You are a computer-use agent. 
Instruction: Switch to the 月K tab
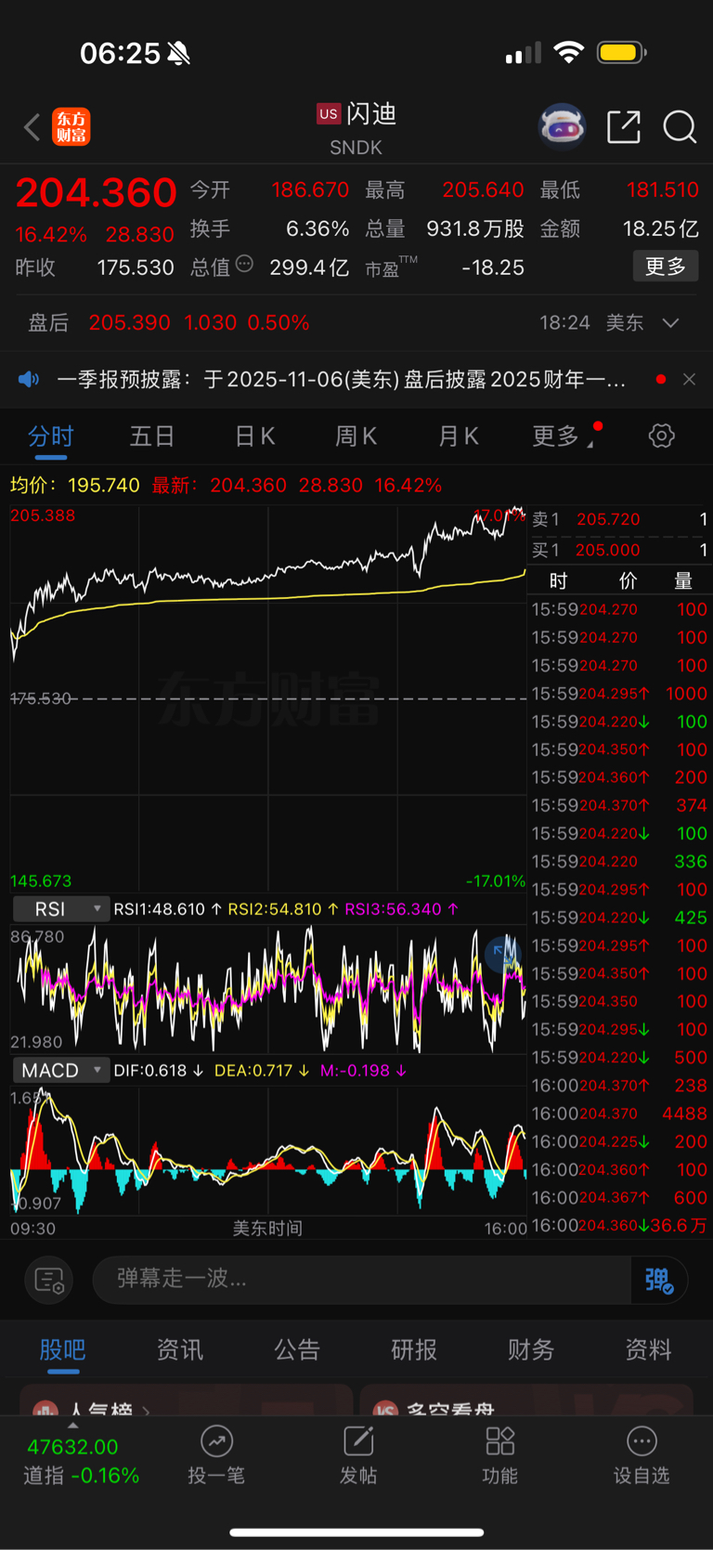pyautogui.click(x=458, y=436)
